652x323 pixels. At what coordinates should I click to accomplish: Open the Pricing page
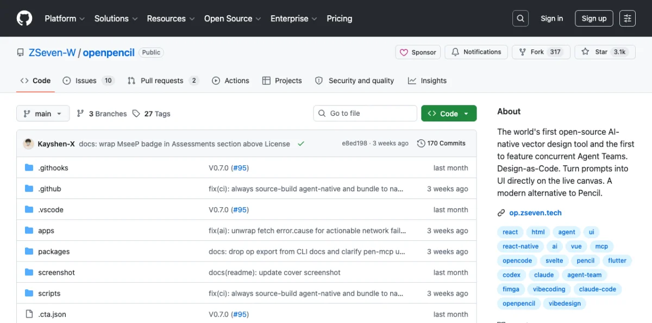tap(340, 18)
